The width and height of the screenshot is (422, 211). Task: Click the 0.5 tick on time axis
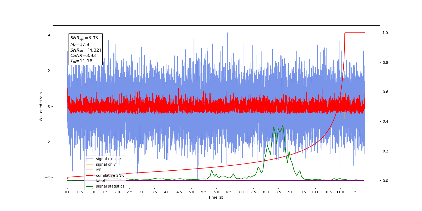pyautogui.click(x=80, y=192)
